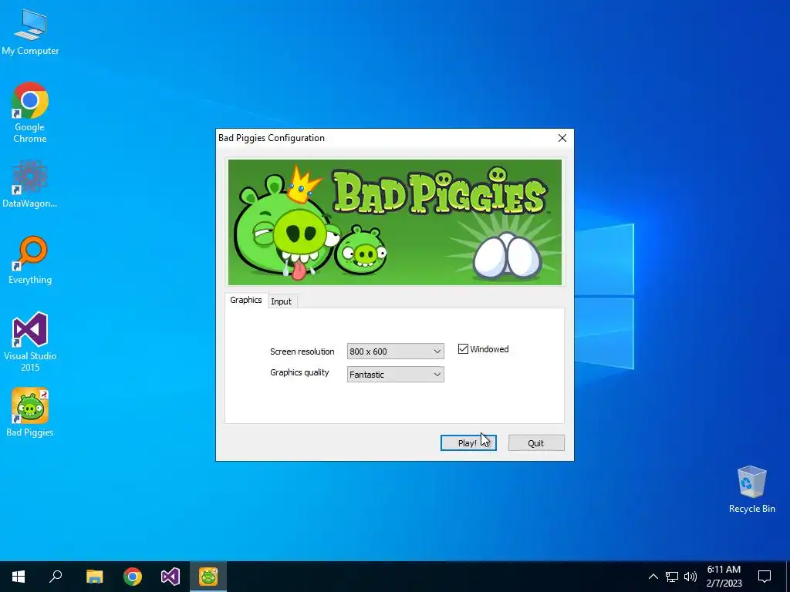The image size is (790, 592).
Task: Select the Graphics tab
Action: tap(246, 300)
